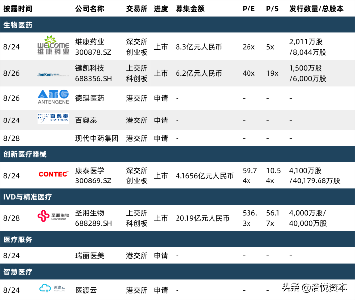Click the 交易所 column header
Image resolution: width=355 pixels, height=300 pixels.
pyautogui.click(x=137, y=9)
